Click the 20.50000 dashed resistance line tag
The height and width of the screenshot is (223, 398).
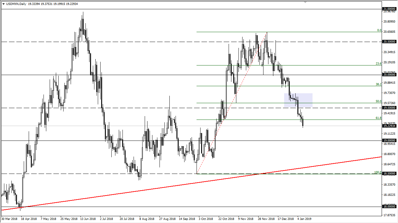click(x=390, y=42)
